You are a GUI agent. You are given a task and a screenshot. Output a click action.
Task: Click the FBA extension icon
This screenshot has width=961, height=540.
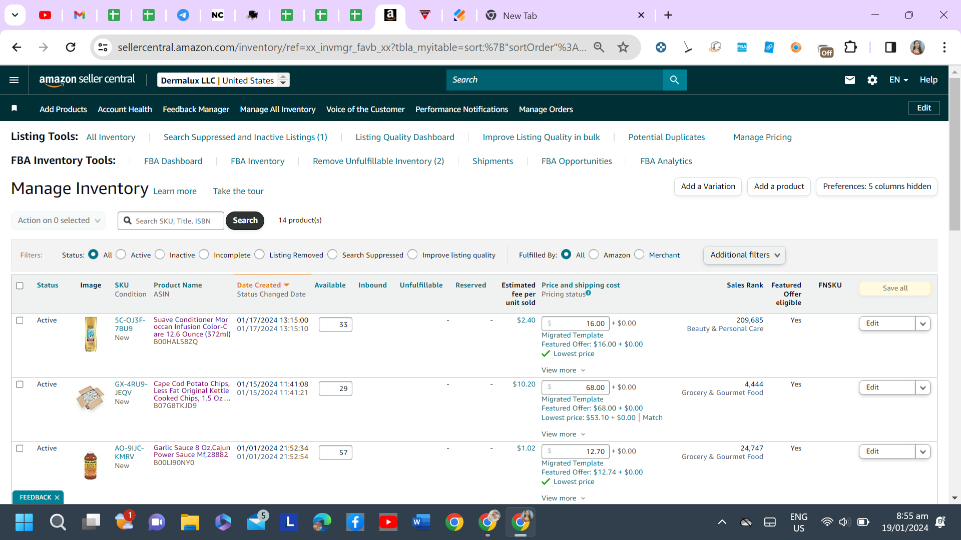[742, 47]
